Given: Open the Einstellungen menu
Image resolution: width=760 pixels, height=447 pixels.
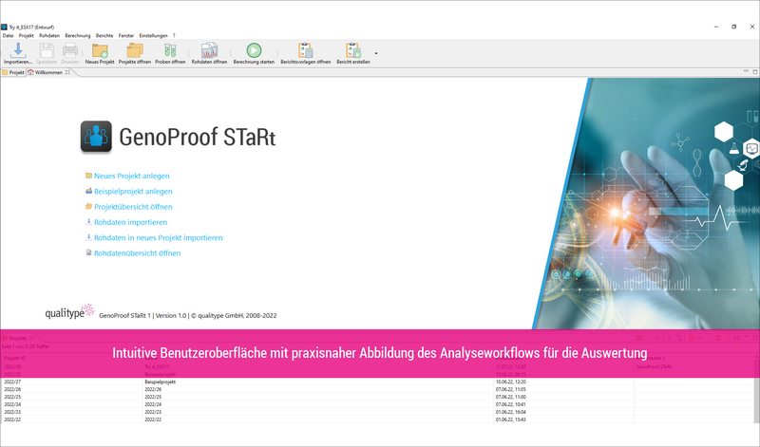Looking at the screenshot, I should tap(153, 35).
